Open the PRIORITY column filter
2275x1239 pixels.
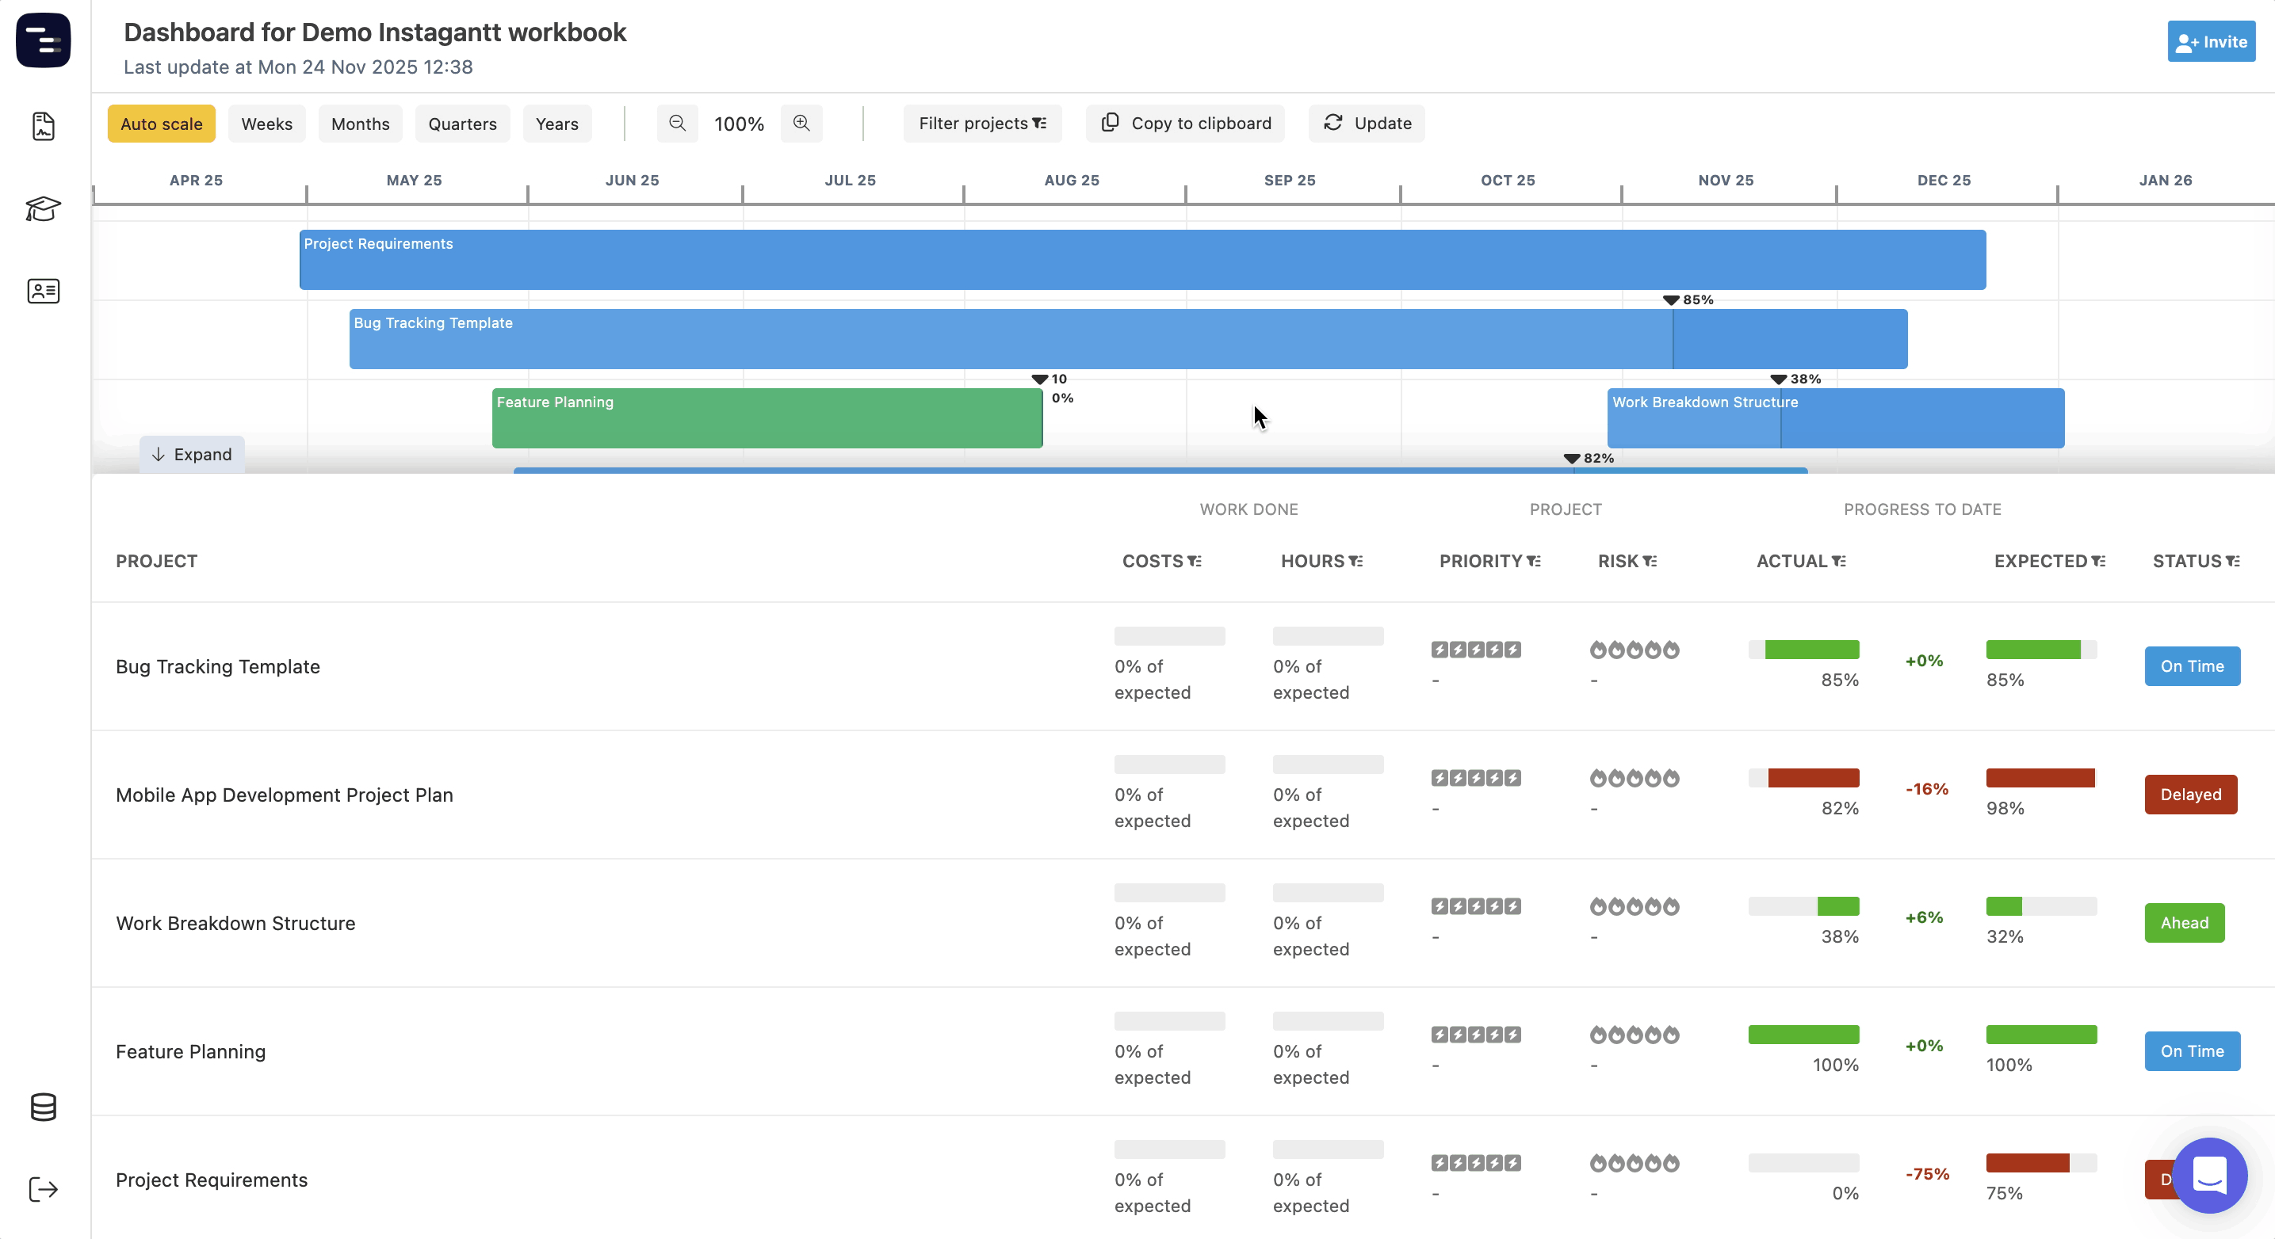point(1535,561)
